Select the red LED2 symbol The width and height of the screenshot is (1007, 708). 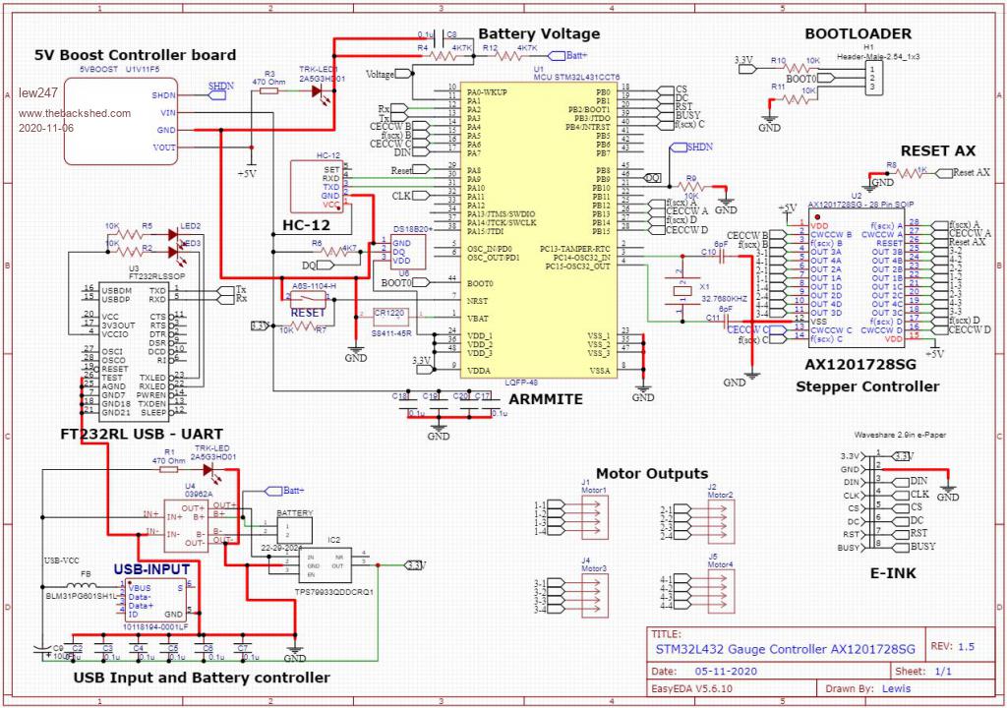pos(173,234)
